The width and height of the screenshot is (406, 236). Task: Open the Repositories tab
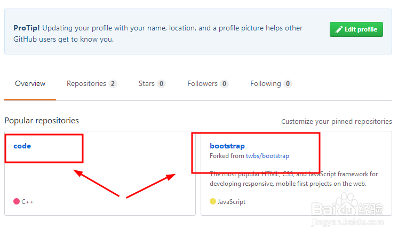pyautogui.click(x=92, y=84)
